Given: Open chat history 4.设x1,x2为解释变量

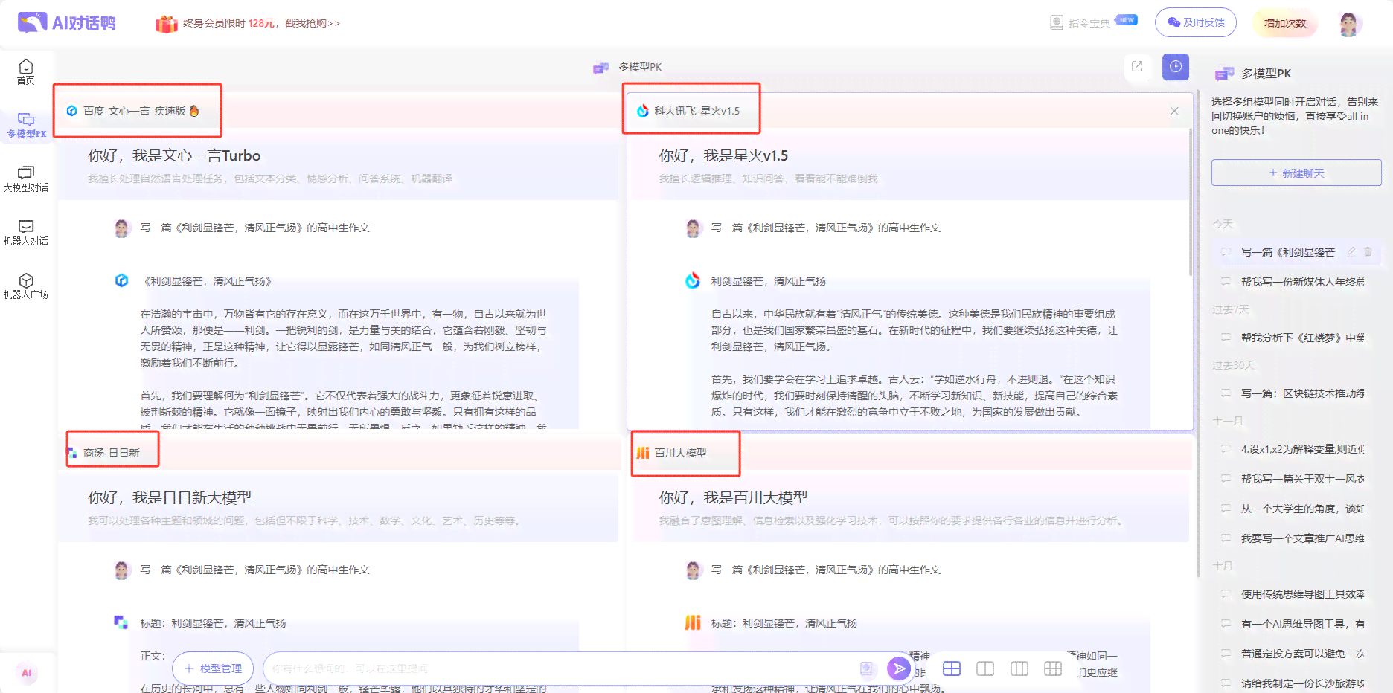Looking at the screenshot, I should (1296, 449).
